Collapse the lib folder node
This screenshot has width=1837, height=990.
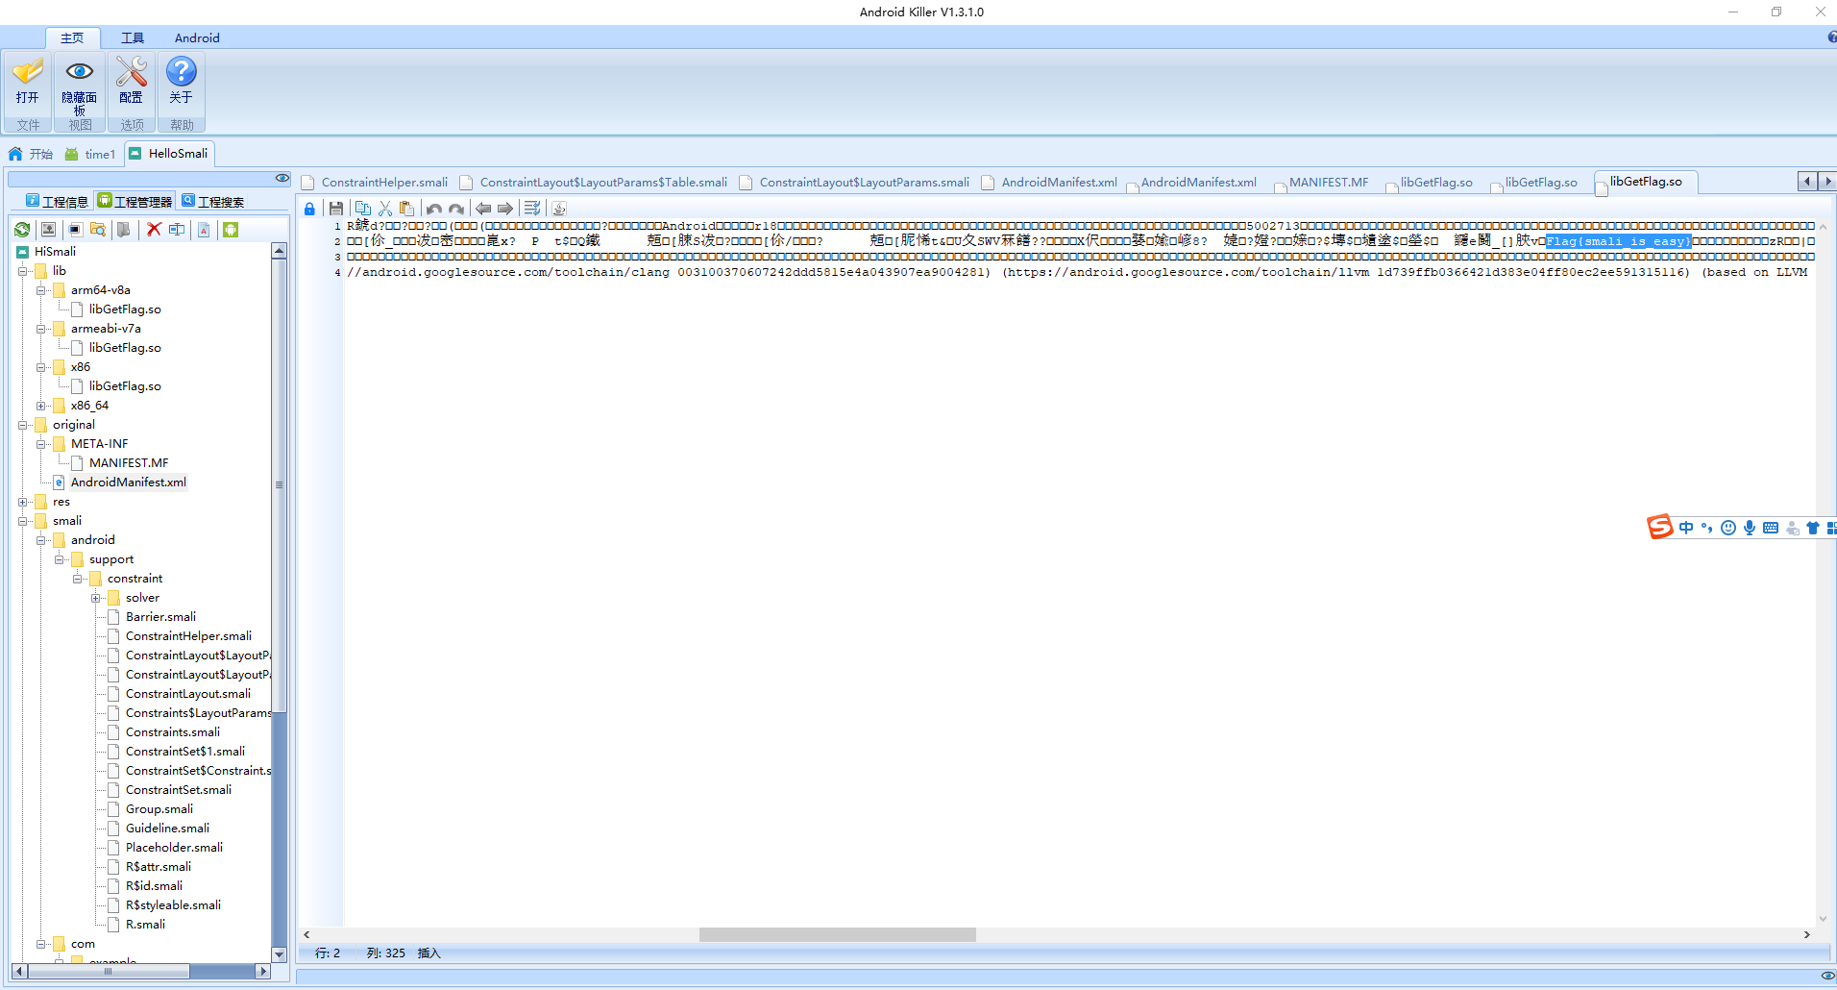coord(23,271)
